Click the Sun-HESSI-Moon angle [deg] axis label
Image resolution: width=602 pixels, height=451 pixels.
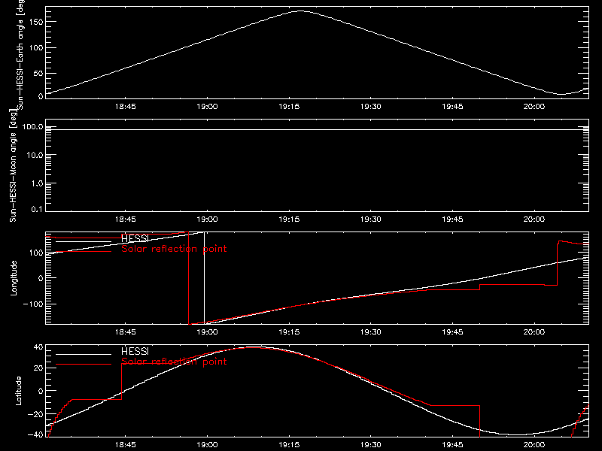13,165
